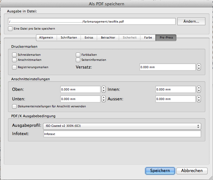Image resolution: width=213 pixels, height=180 pixels.
Task: Enable the Schneidemarken checkbox
Action: (14, 55)
